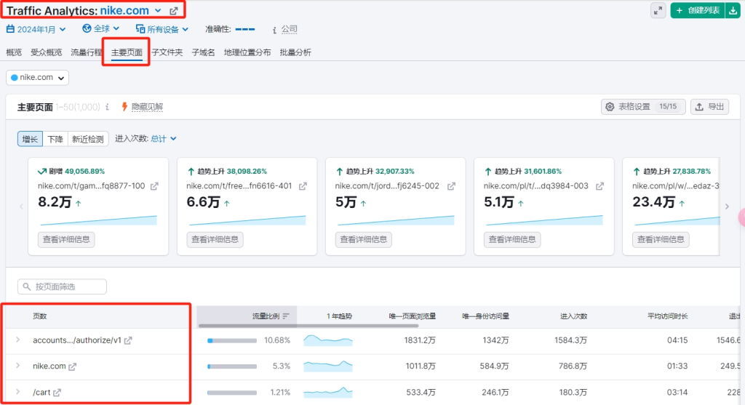This screenshot has width=745, height=405.
Task: Open nike.com in external tab from title
Action: [174, 10]
